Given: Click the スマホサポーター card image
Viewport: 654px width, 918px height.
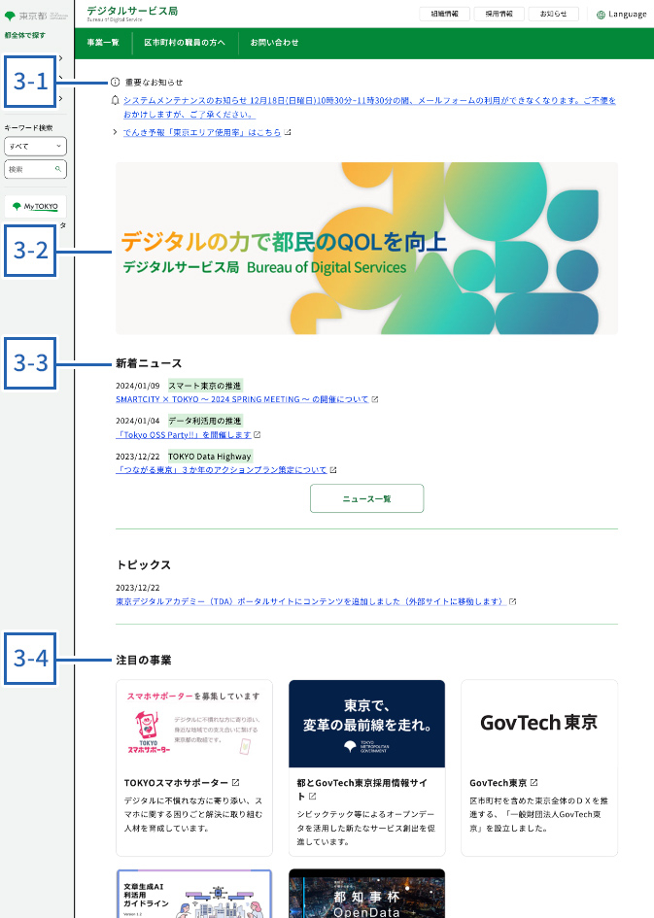Looking at the screenshot, I should 194,724.
